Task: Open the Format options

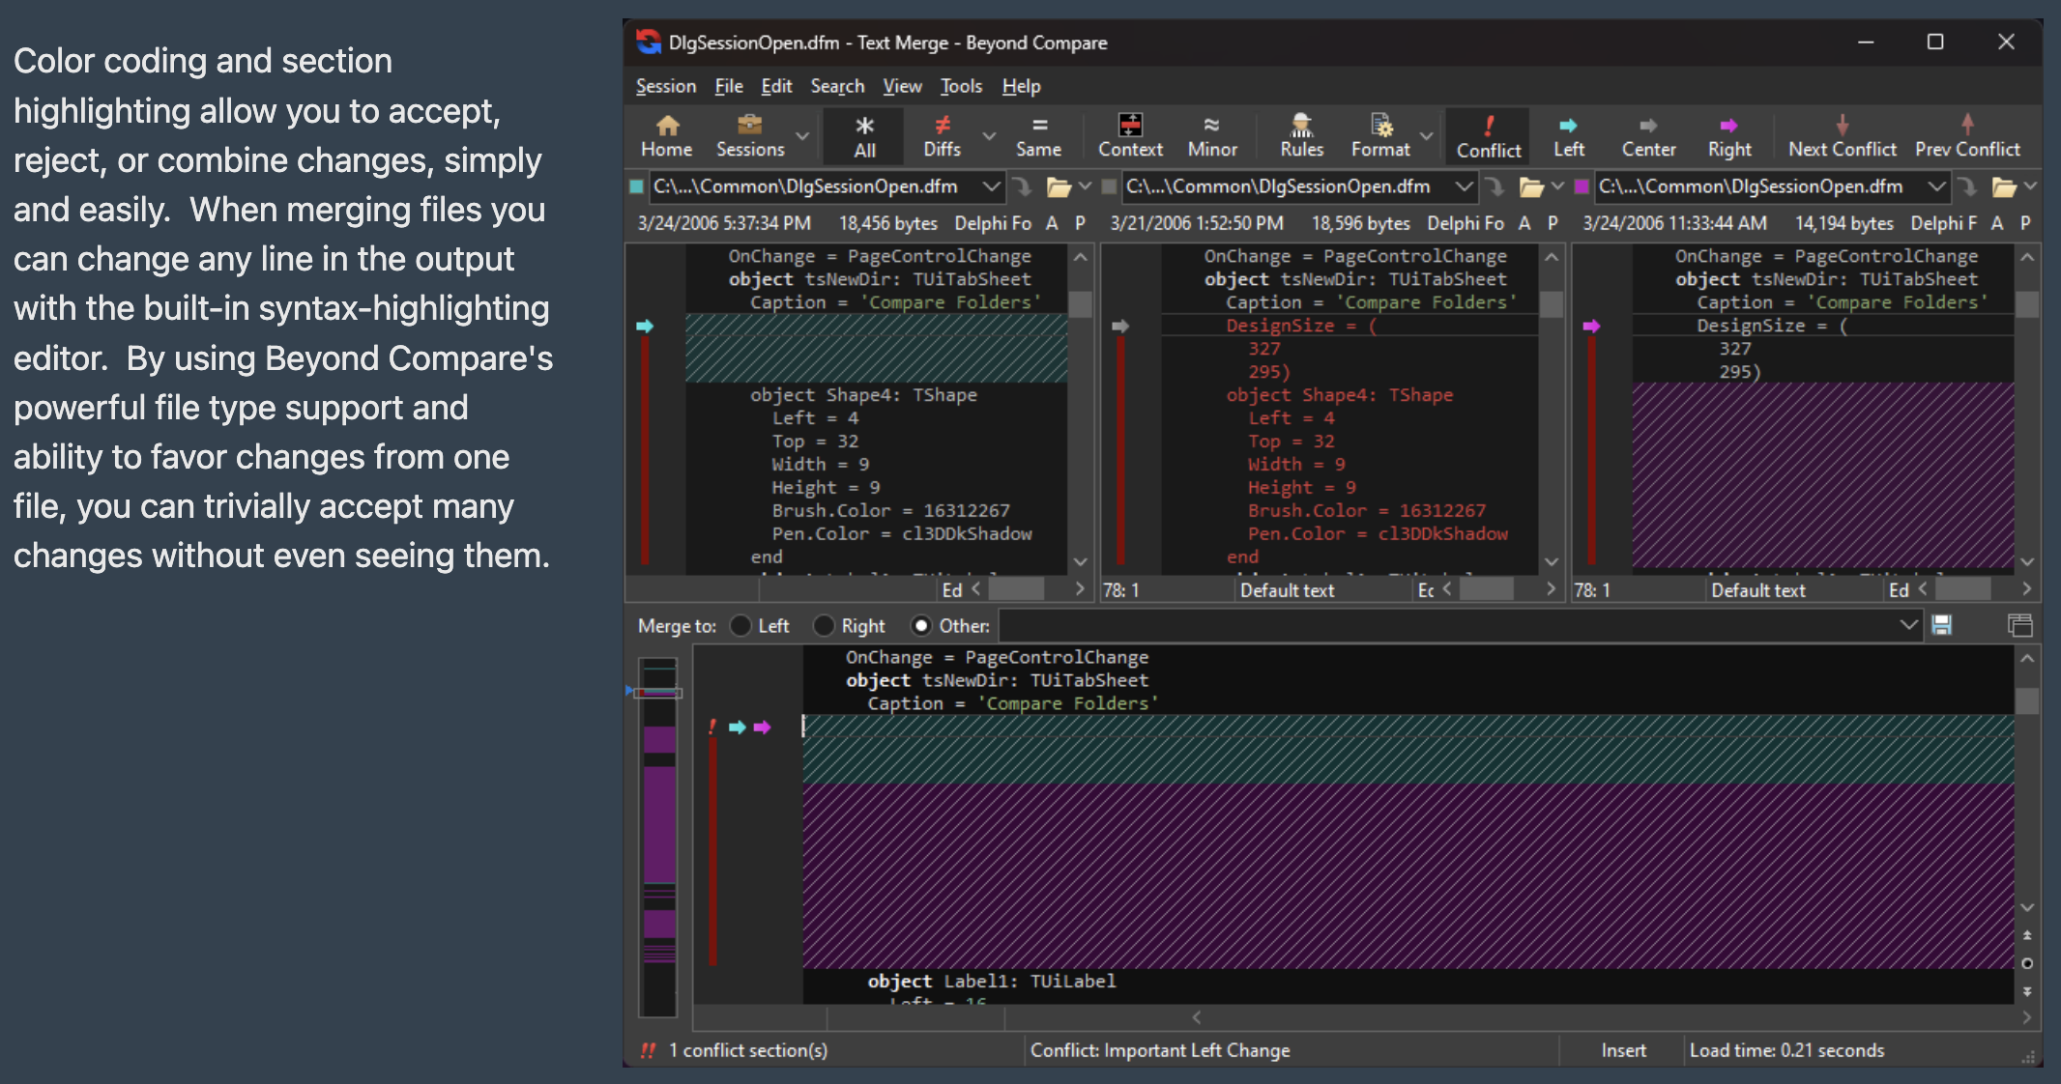Action: (x=1380, y=136)
